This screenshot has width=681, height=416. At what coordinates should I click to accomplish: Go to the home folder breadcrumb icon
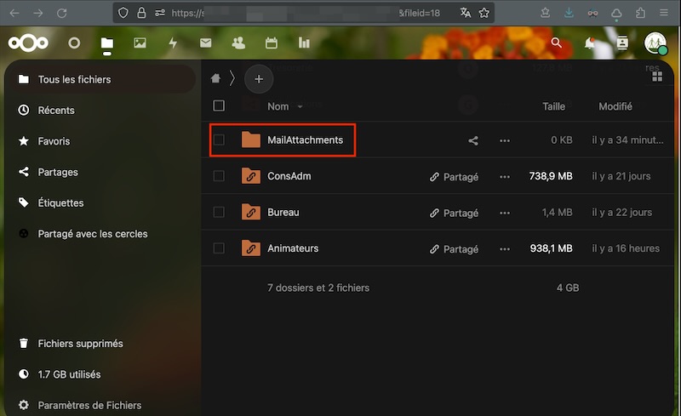click(x=216, y=78)
